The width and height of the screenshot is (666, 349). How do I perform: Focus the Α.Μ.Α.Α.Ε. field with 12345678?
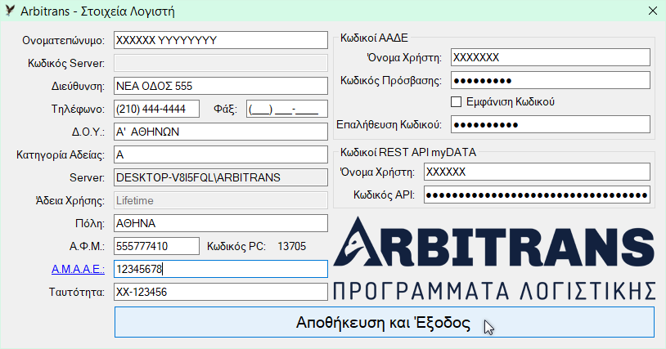220,269
